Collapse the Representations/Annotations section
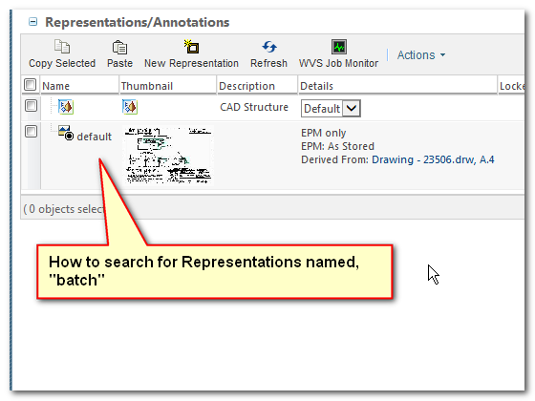 point(32,22)
